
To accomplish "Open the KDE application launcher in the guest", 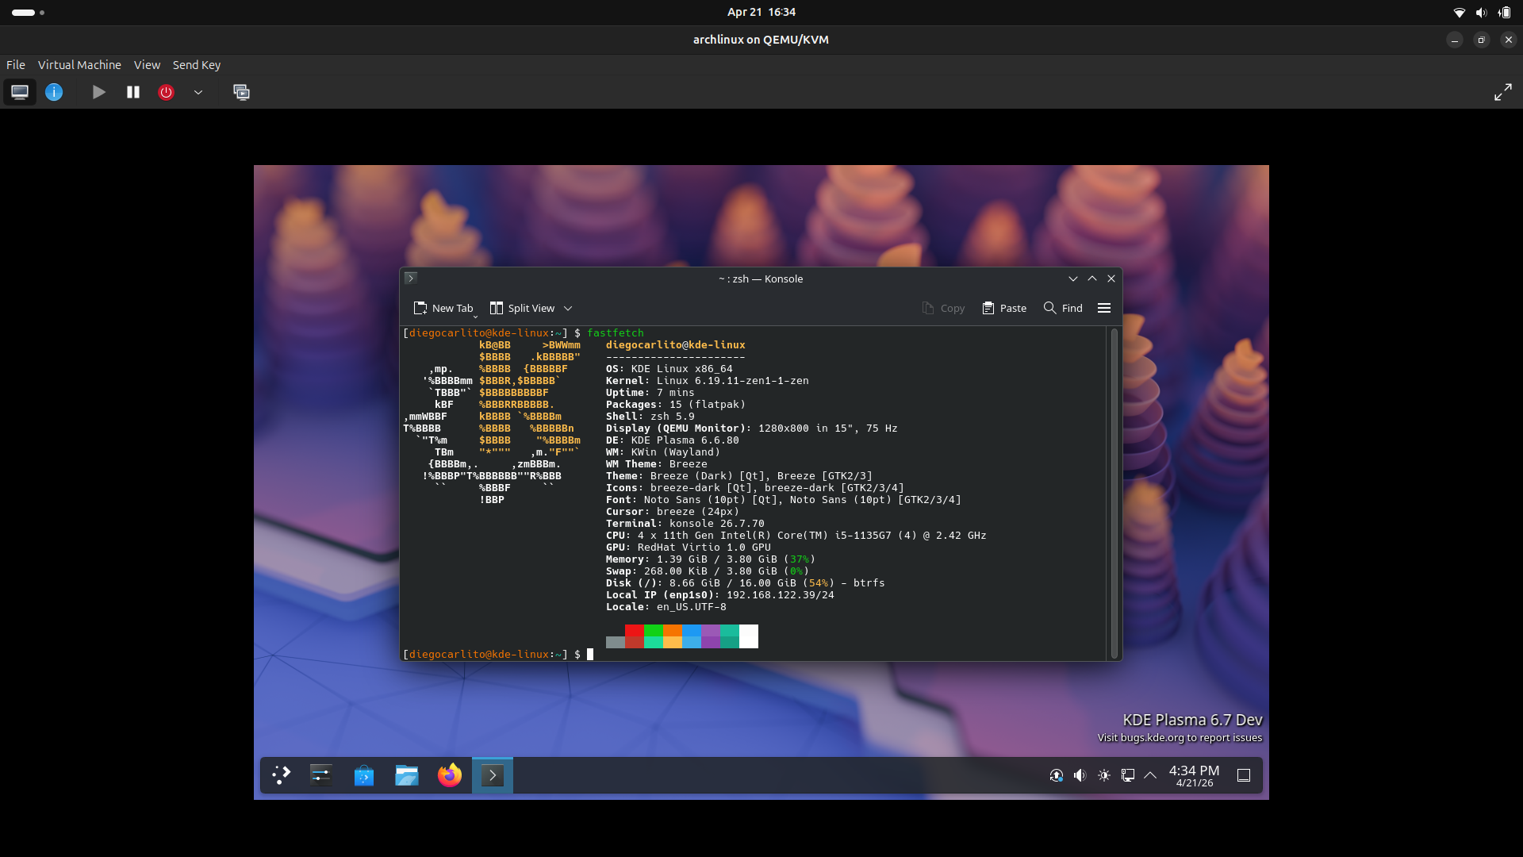I will 282,775.
